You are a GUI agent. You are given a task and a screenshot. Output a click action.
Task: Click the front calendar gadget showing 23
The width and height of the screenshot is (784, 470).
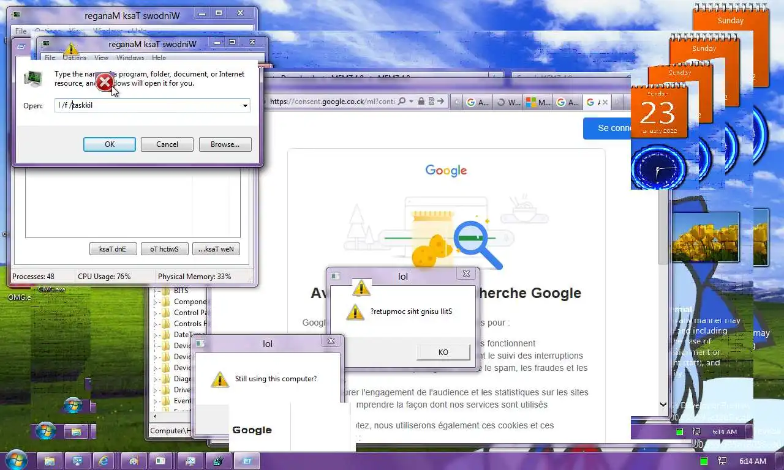pos(659,111)
